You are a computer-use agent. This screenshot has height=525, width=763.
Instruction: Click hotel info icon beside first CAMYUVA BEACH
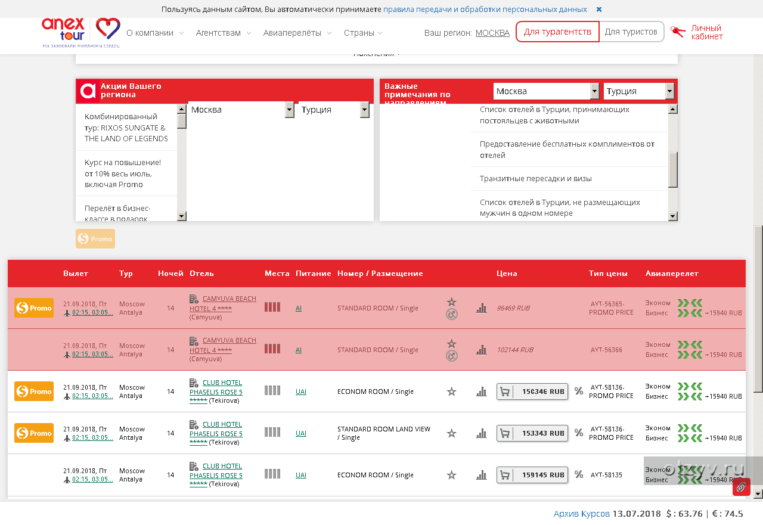194,299
